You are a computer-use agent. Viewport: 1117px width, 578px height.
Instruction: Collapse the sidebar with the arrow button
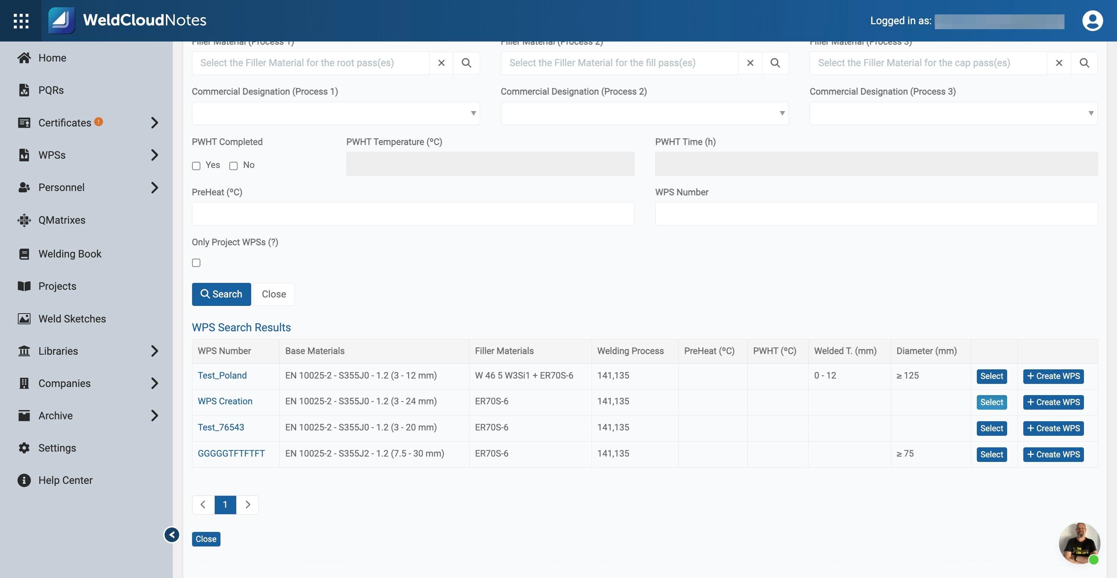click(172, 535)
